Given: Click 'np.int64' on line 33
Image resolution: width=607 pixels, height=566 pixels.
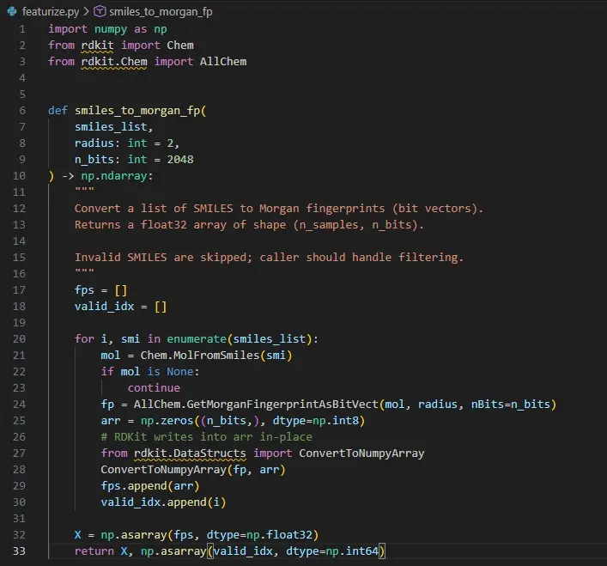Looking at the screenshot, I should 352,551.
